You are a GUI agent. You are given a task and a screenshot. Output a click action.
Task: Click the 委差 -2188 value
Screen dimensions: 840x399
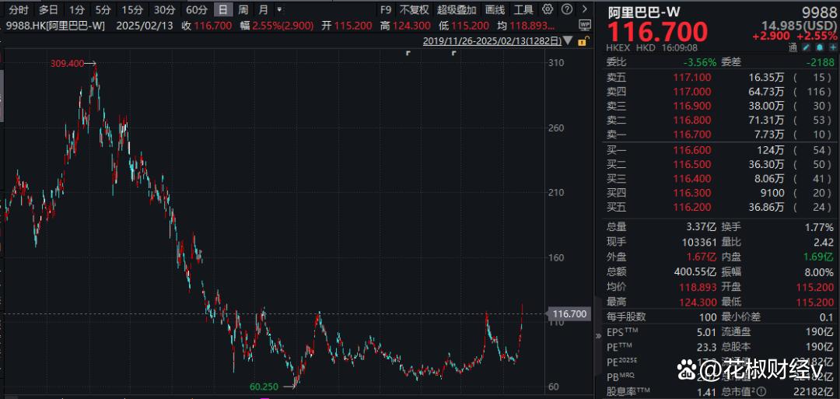[820, 62]
